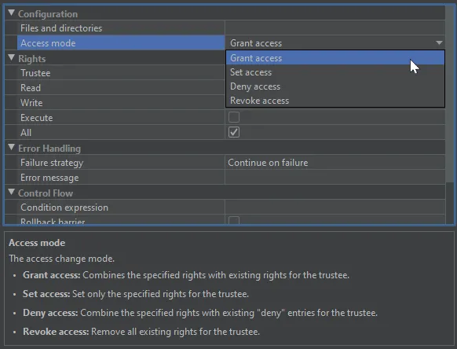Screen dimensions: 457x349
Task: Click the Error message value field
Action: (335, 178)
